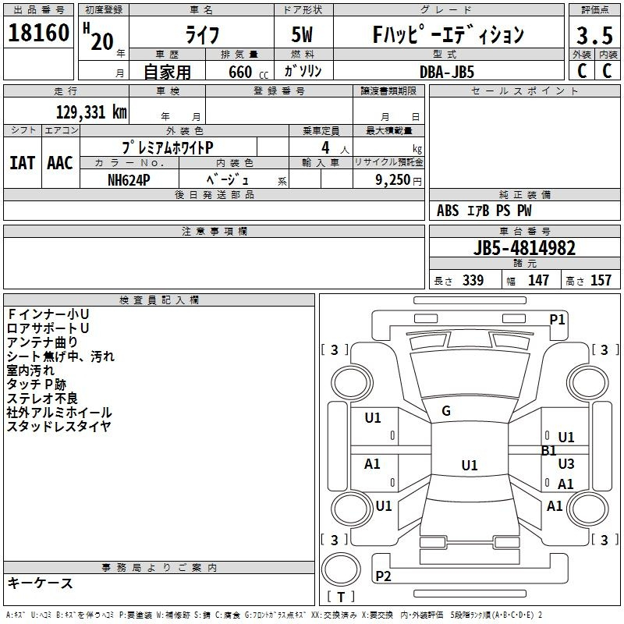Click interior color ベージュ
This screenshot has width=624, height=624.
pyautogui.click(x=228, y=180)
